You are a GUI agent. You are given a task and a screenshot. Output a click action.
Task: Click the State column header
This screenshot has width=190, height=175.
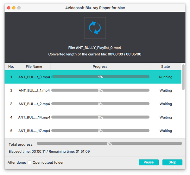coord(166,67)
